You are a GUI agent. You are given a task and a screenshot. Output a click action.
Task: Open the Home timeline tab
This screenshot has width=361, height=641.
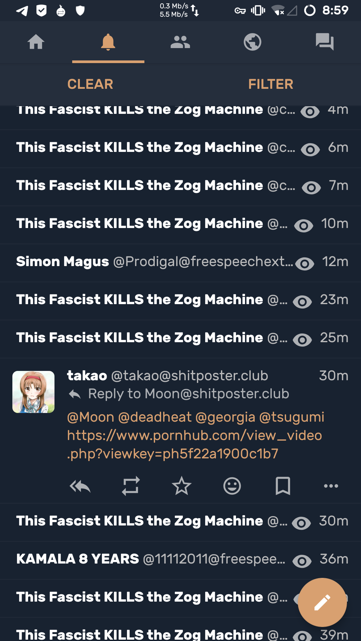click(x=36, y=42)
